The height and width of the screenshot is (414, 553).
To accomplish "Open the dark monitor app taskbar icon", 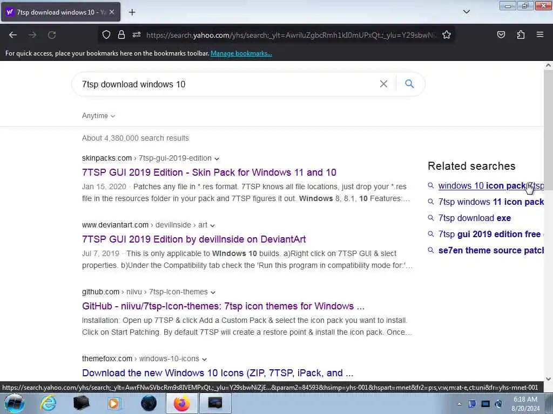I will [215, 403].
